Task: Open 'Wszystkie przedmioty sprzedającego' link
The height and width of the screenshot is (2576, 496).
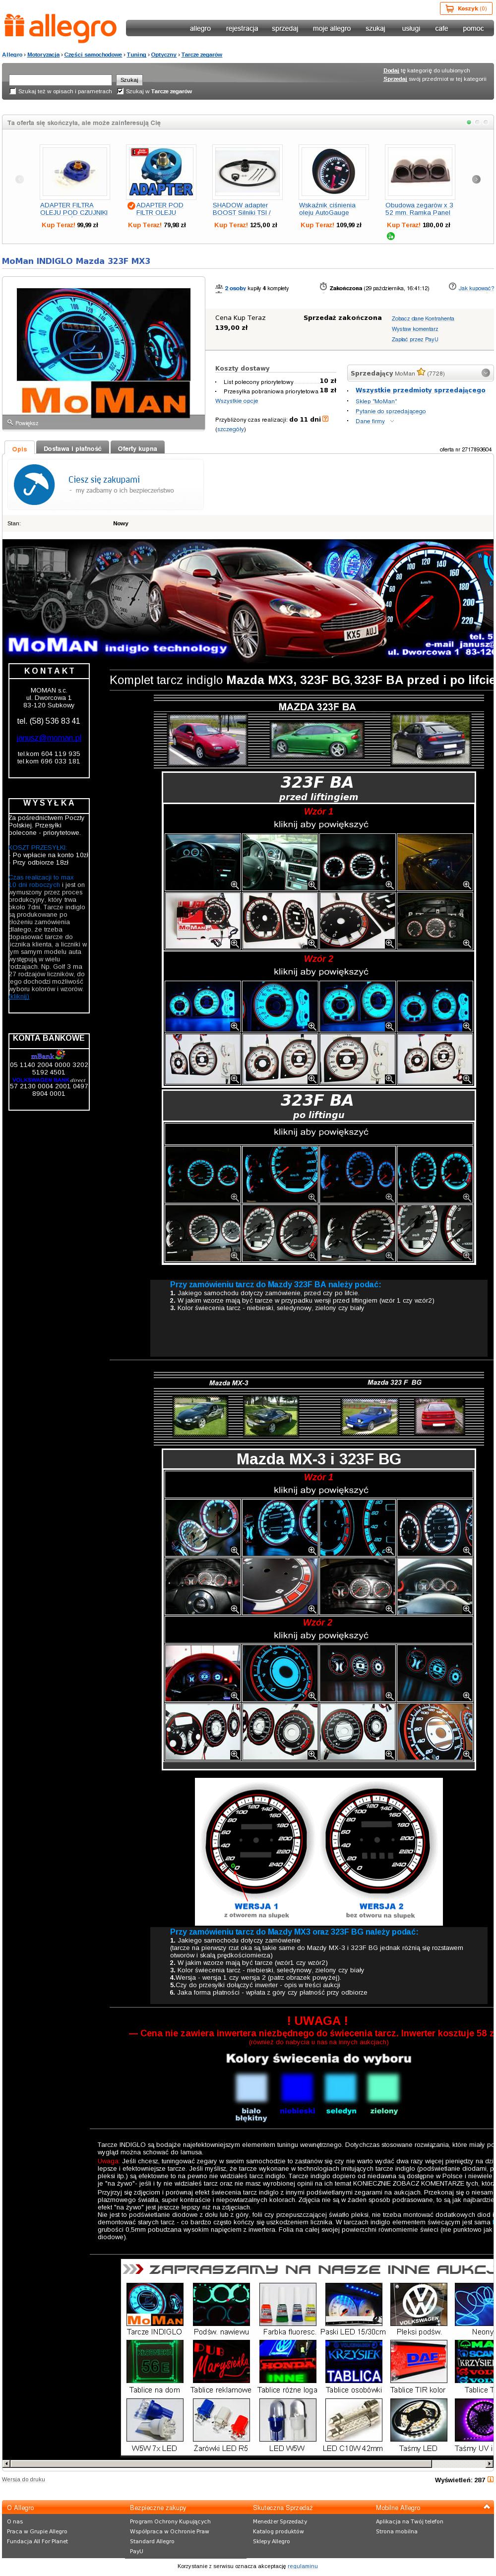Action: (x=420, y=390)
